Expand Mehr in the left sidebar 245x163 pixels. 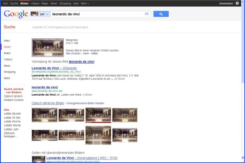coord(7,78)
